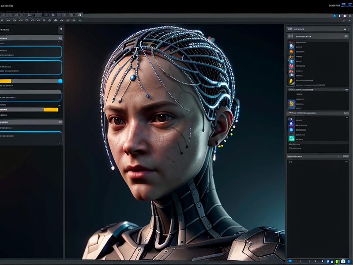This screenshot has width=353, height=265.
Task: Select the teal square icon in right panel
Action: point(291,139)
